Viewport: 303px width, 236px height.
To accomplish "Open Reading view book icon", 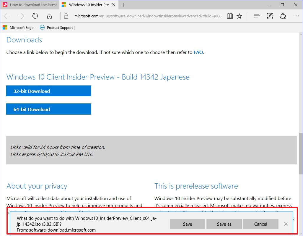I will pos(229,16).
